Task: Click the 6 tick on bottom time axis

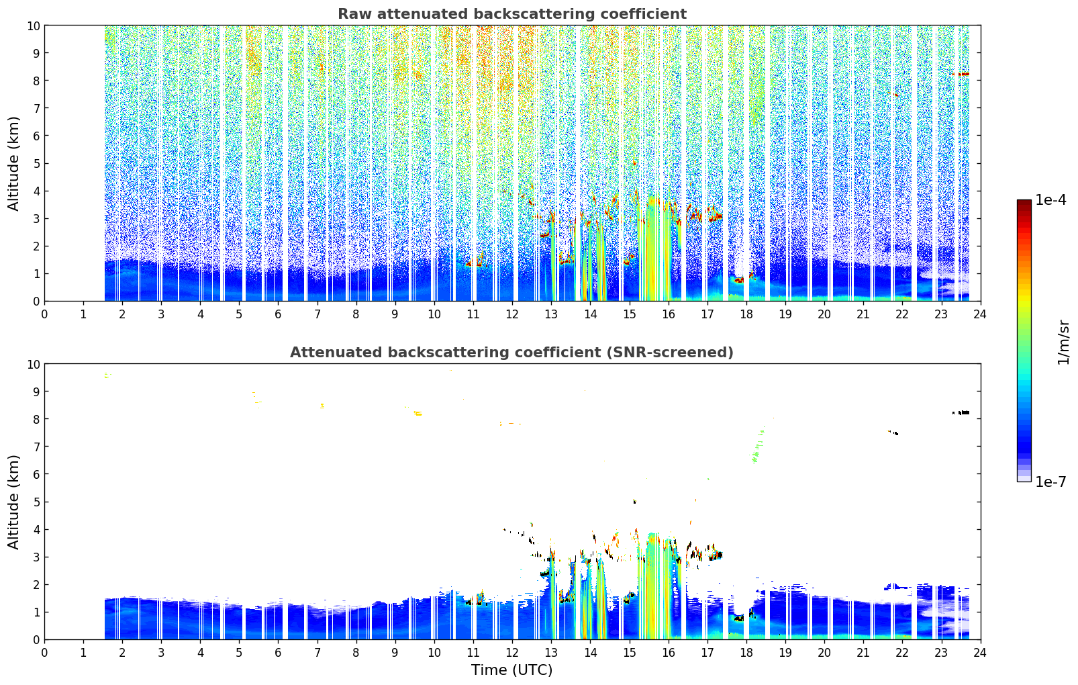Action: click(x=278, y=652)
